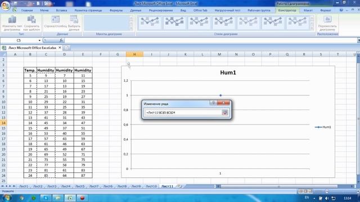Open the Главная ribbon tab
This screenshot has width=360, height=202.
click(x=27, y=10)
